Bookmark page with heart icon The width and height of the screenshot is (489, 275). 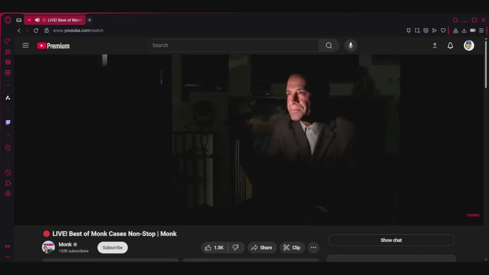pos(443,31)
